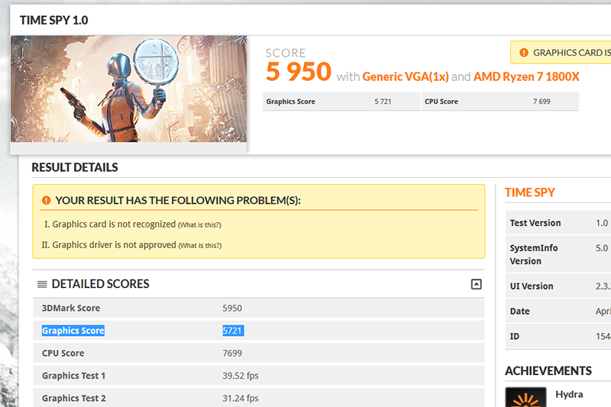The height and width of the screenshot is (407, 611).
Task: Click the Graphics Score 5 721 summary cell
Action: coord(341,102)
